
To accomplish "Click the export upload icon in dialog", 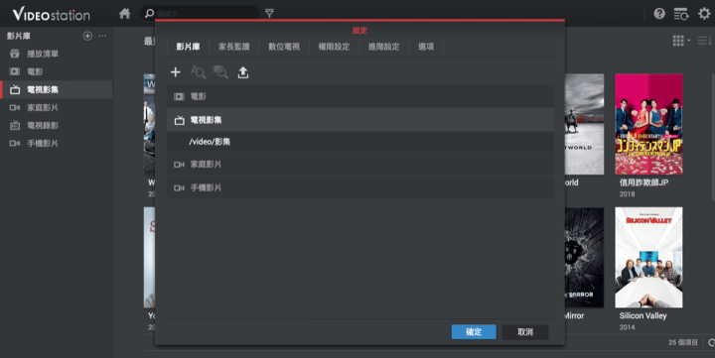I will (x=243, y=72).
